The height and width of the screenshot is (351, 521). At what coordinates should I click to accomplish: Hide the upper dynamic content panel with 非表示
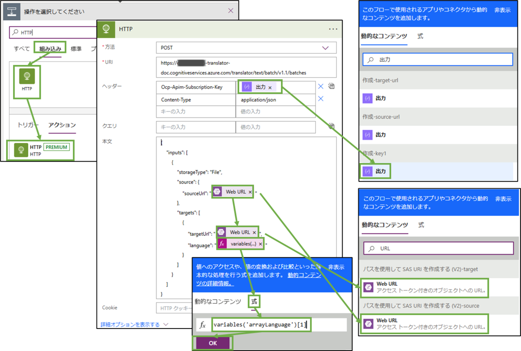tap(502, 10)
